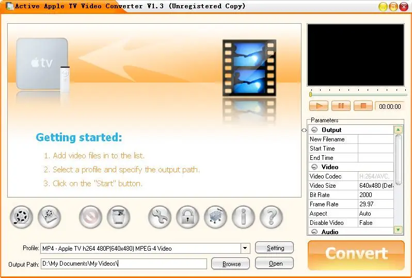Click parameters scrollbar up arrow
The width and height of the screenshot is (412, 278).
(x=398, y=129)
